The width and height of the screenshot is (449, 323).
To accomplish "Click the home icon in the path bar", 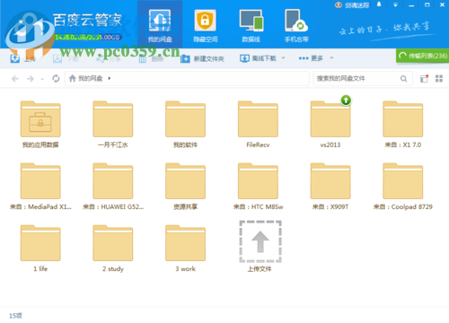I will point(72,78).
